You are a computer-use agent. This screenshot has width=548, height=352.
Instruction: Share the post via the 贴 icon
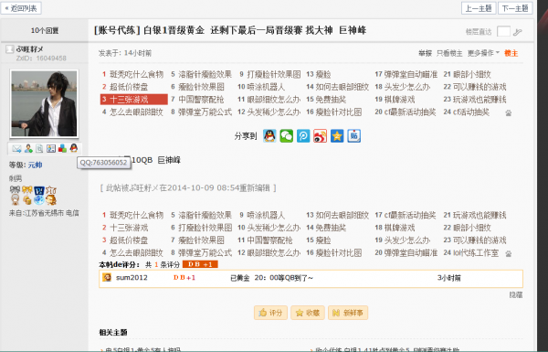(x=354, y=135)
